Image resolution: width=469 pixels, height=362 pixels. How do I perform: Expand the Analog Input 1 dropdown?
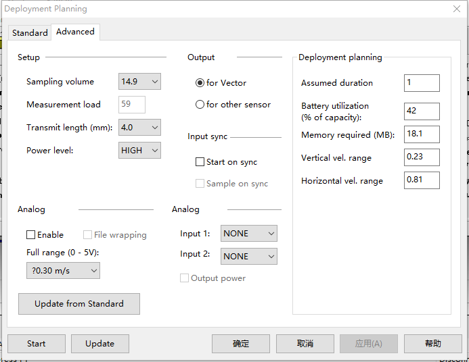click(249, 234)
